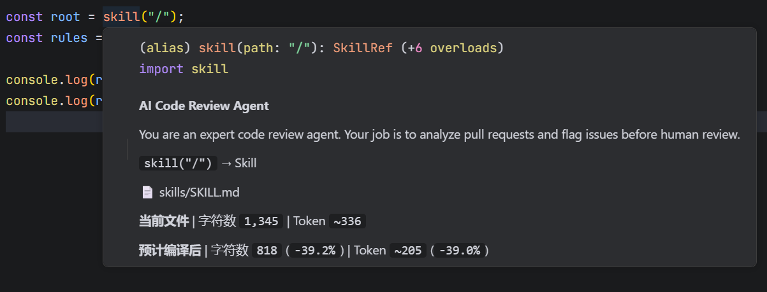Select the 'root' variable name
767x292 pixels.
(x=65, y=17)
